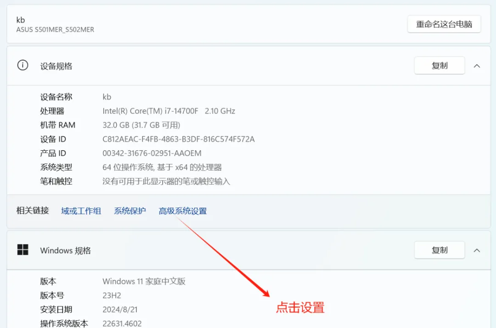Viewport: 496px width, 328px height.
Task: Click the ASUS S501MER_S502MER model text
Action: [55, 30]
